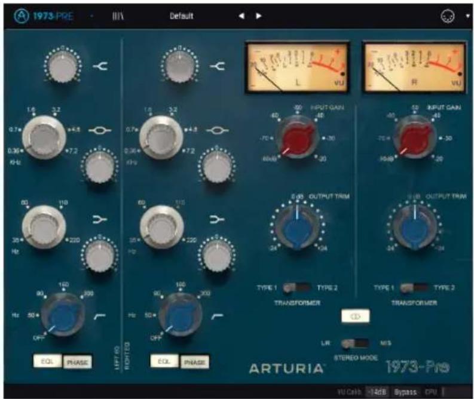
Task: Click right EQ mid frequency selector knob
Action: point(161,137)
